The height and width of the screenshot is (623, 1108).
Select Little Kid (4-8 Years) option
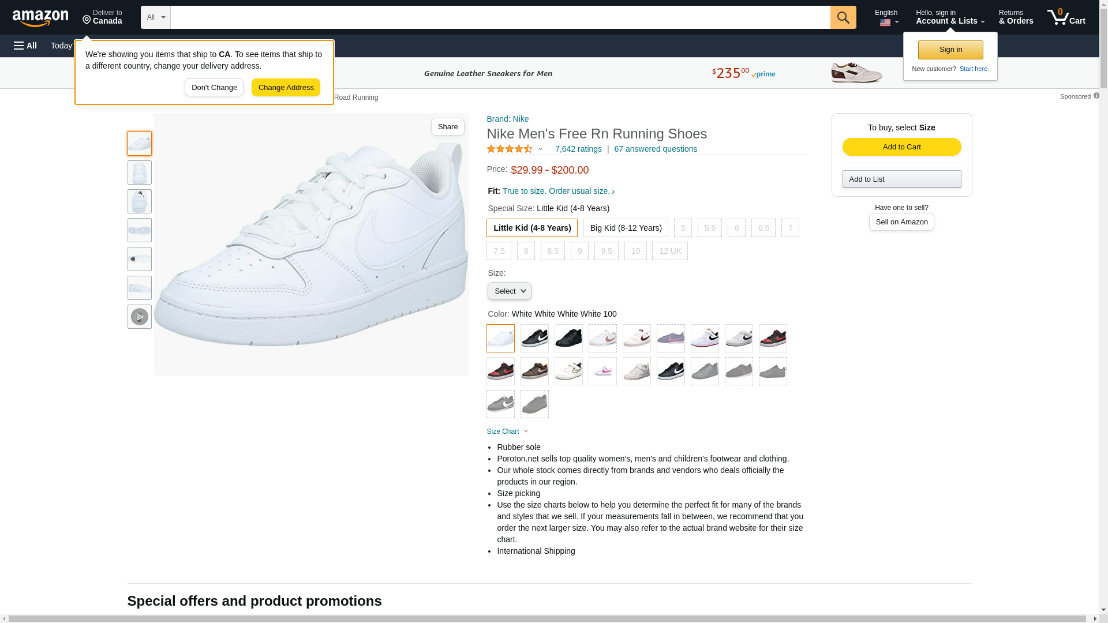coord(531,228)
